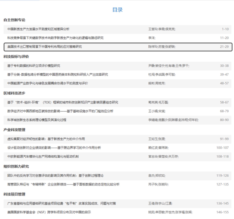Open article on 中国医药类本科院校科研投入产出效率

point(58,75)
